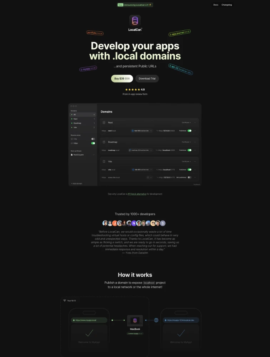
Task: Click the LocalCan app logo icon
Action: 135,20
